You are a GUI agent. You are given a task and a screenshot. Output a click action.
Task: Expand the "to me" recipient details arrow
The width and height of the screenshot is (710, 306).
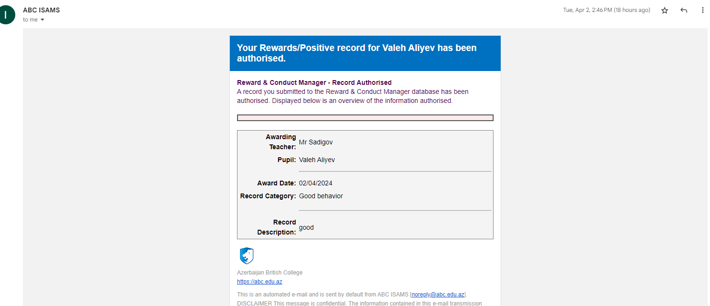(42, 20)
